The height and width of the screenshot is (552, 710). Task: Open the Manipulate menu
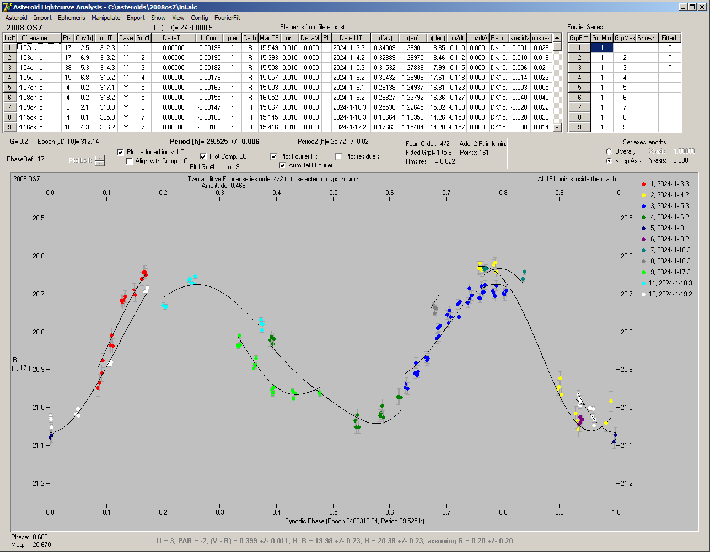pyautogui.click(x=106, y=18)
